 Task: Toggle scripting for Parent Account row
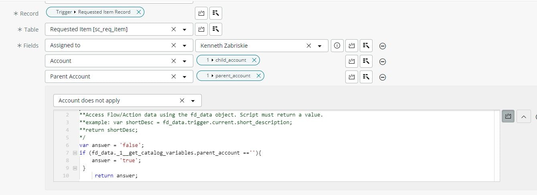click(352, 77)
